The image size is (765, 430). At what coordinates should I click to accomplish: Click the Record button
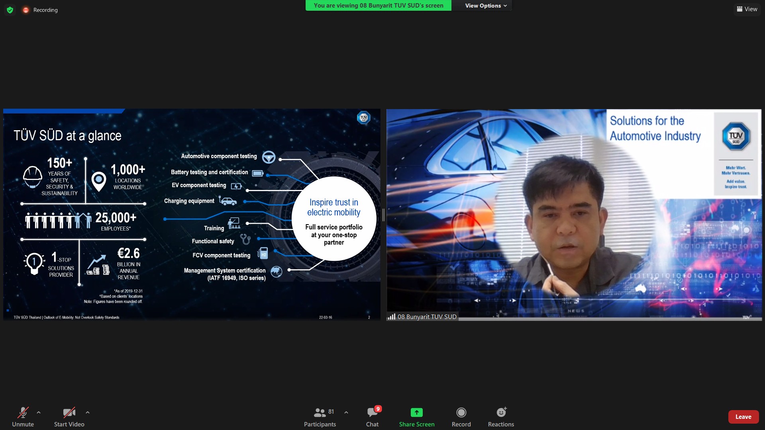point(461,417)
